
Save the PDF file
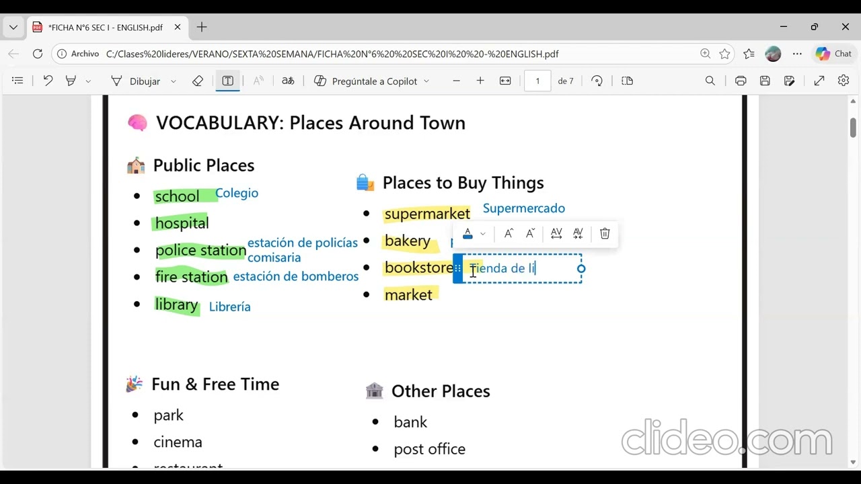pos(765,81)
